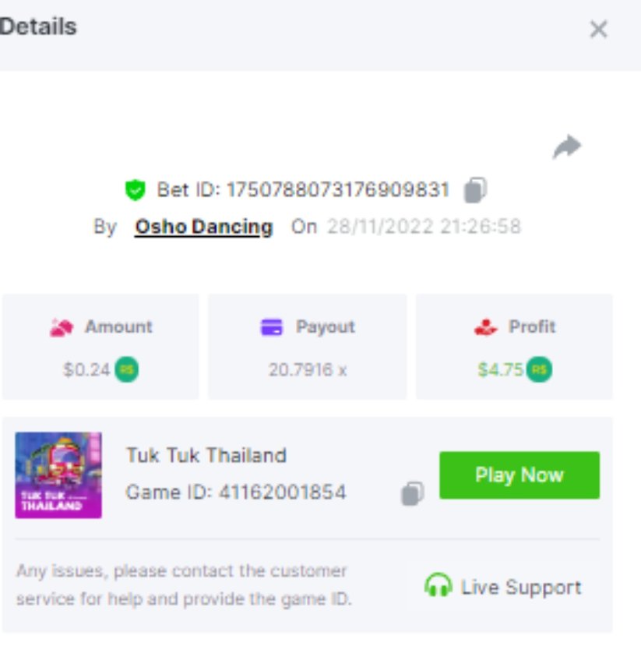641x646 pixels.
Task: Click the Play Now button
Action: click(519, 475)
